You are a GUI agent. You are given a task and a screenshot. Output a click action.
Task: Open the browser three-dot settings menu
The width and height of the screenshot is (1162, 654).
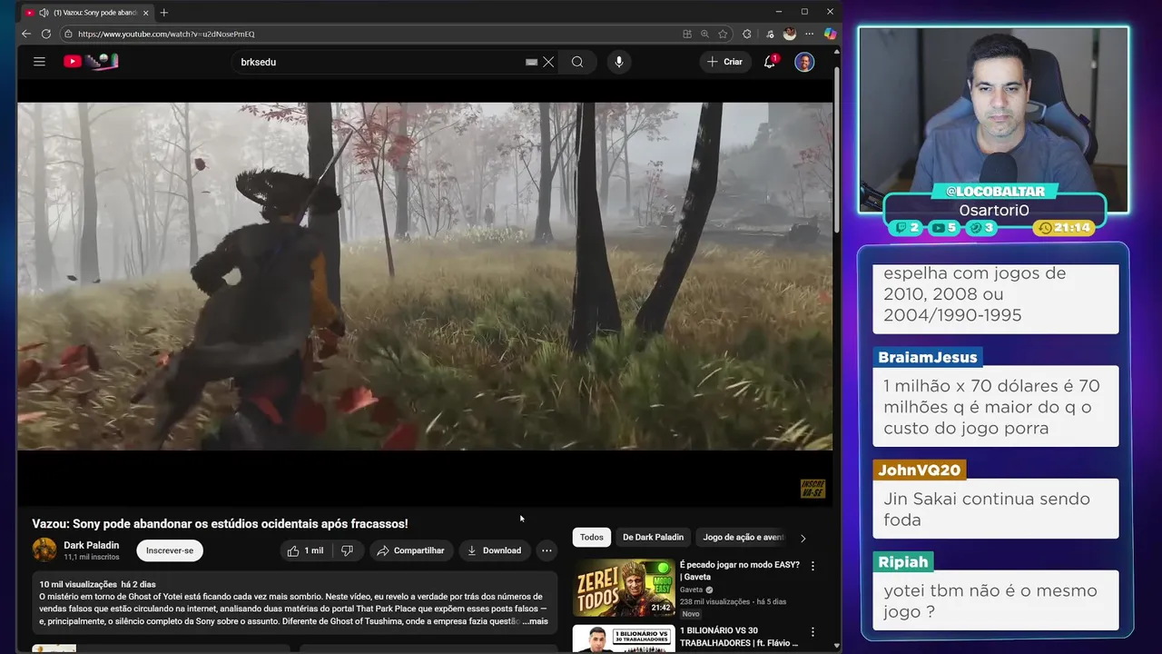[809, 34]
